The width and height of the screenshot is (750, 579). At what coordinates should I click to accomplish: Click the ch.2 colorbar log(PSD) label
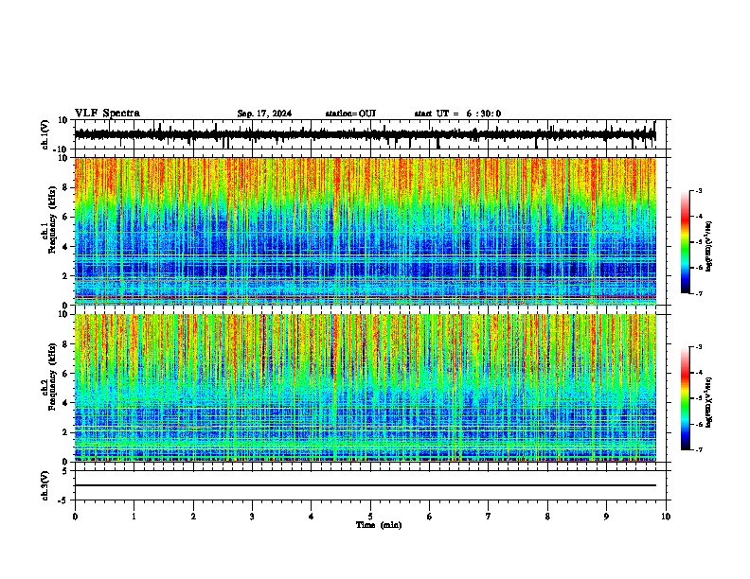coord(708,402)
